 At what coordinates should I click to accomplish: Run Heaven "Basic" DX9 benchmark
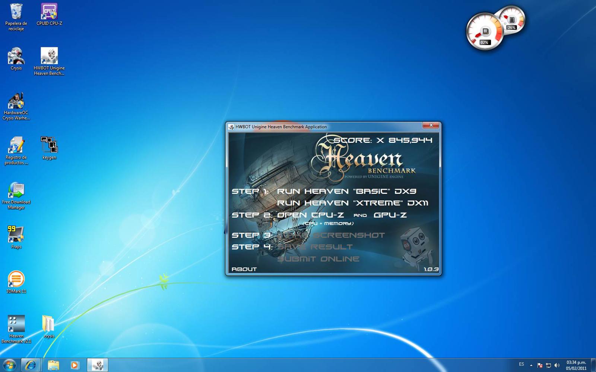[x=346, y=191]
